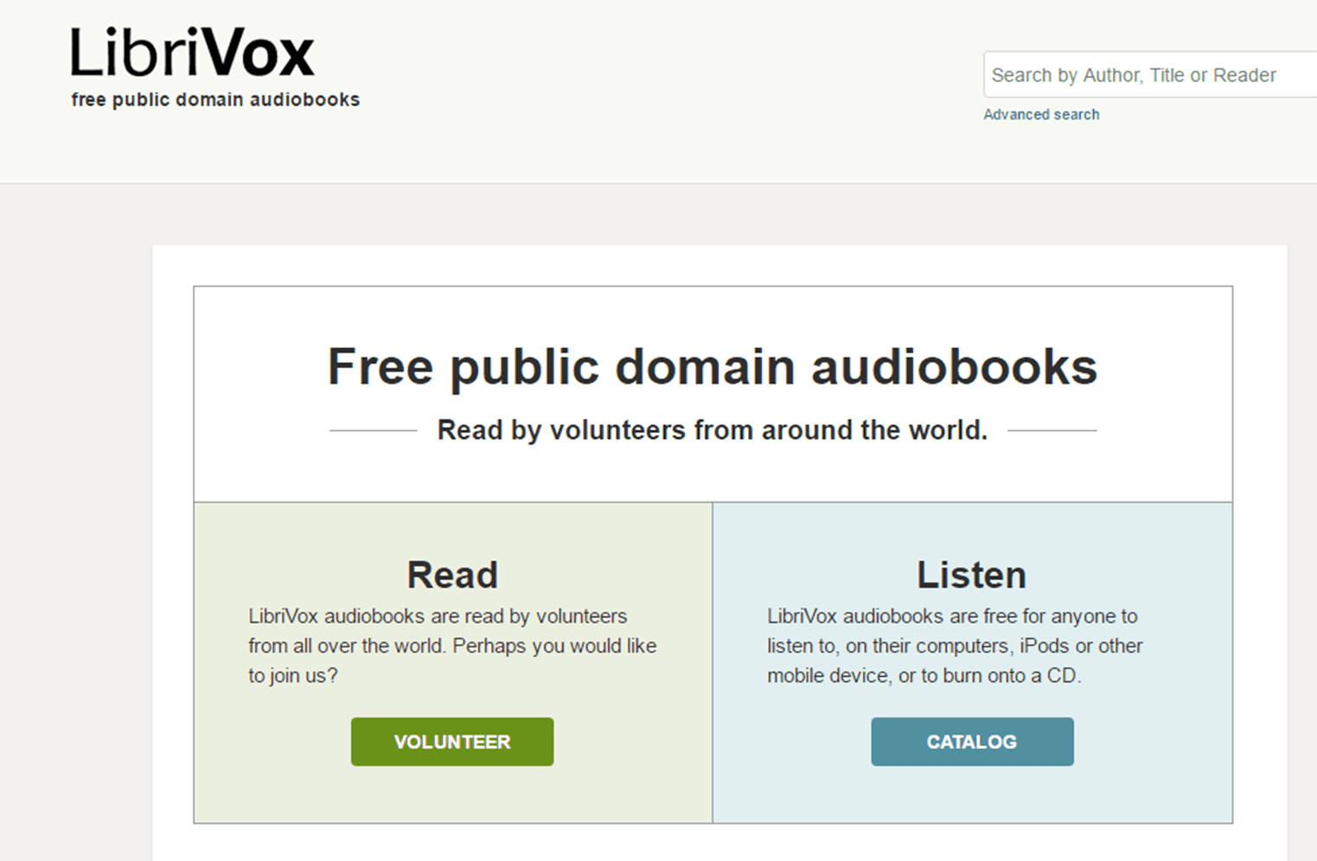Click the 'free public domain audiobooks' tagline

click(x=215, y=99)
